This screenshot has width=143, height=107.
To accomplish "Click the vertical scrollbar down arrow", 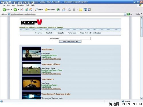I will click(142, 98).
